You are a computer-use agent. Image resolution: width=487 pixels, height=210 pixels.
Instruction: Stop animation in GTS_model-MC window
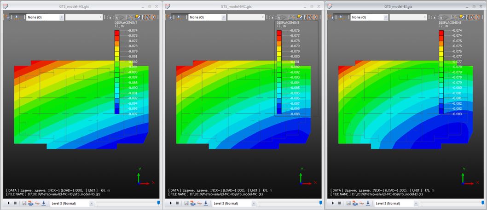coord(177,203)
